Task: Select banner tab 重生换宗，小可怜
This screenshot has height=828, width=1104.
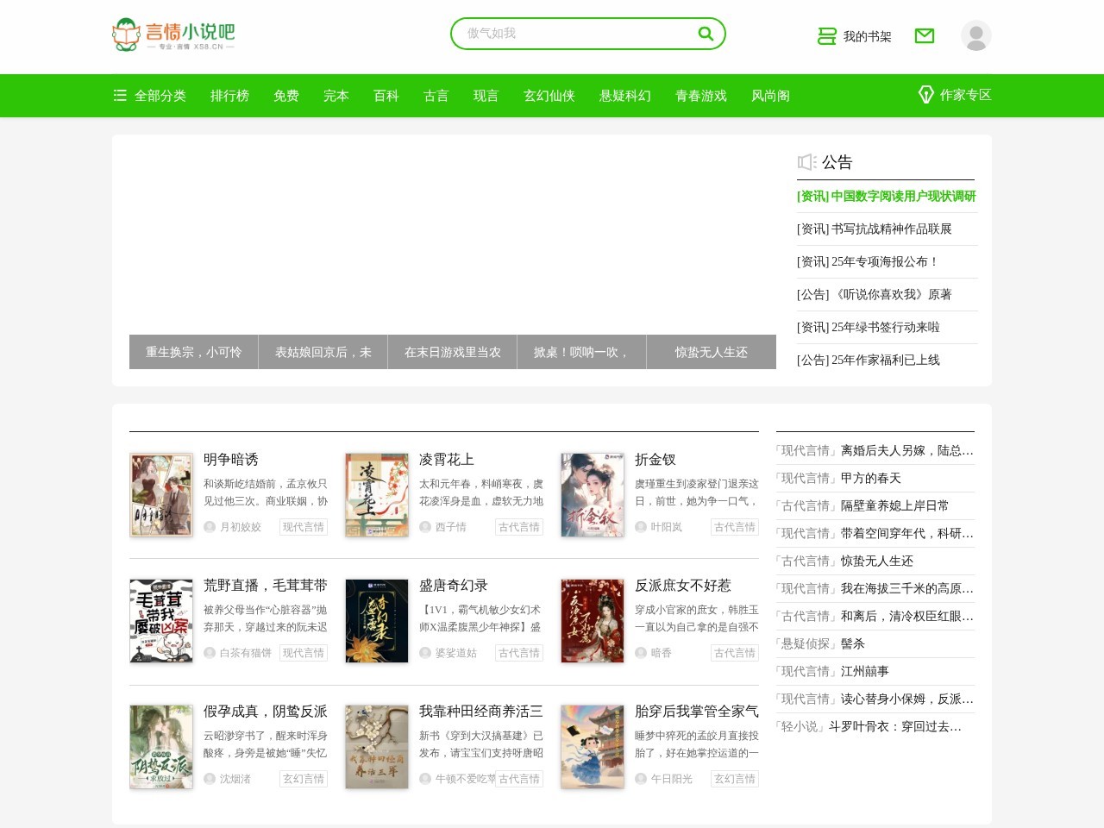Action: click(x=194, y=352)
